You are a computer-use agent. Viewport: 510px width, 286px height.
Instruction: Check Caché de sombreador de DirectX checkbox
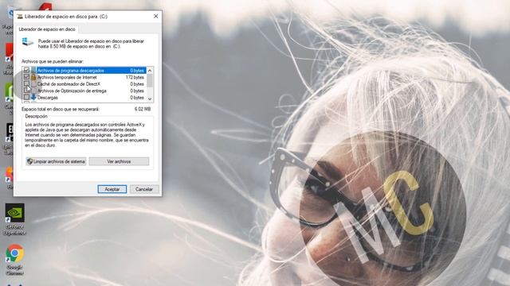click(x=26, y=84)
